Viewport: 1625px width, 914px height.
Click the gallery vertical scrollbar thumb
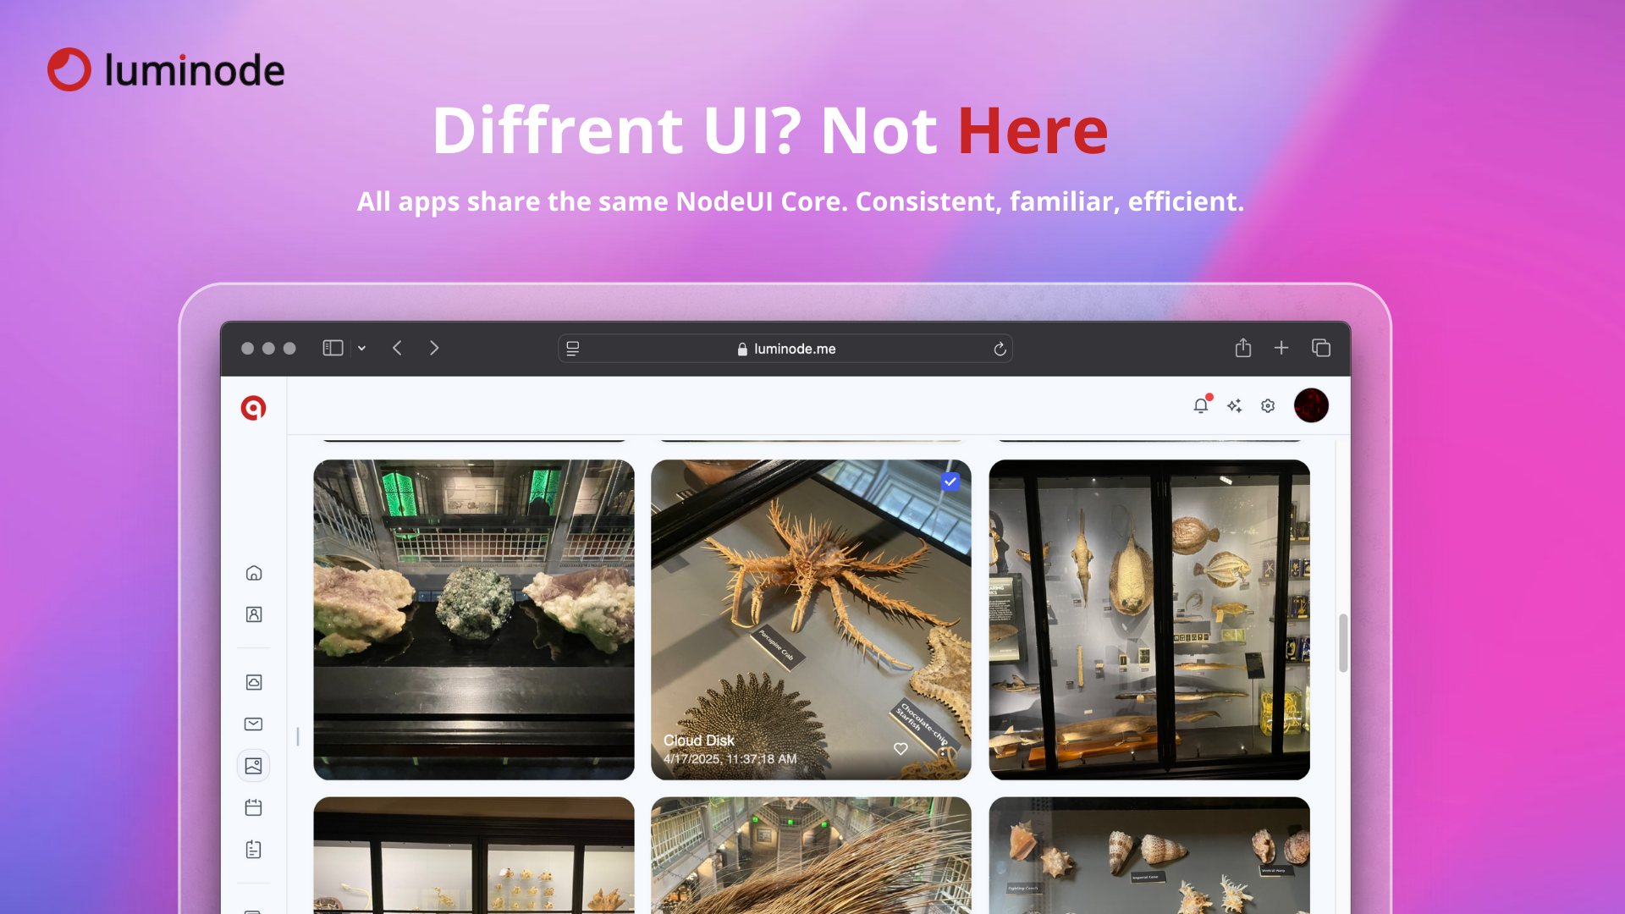click(1343, 643)
